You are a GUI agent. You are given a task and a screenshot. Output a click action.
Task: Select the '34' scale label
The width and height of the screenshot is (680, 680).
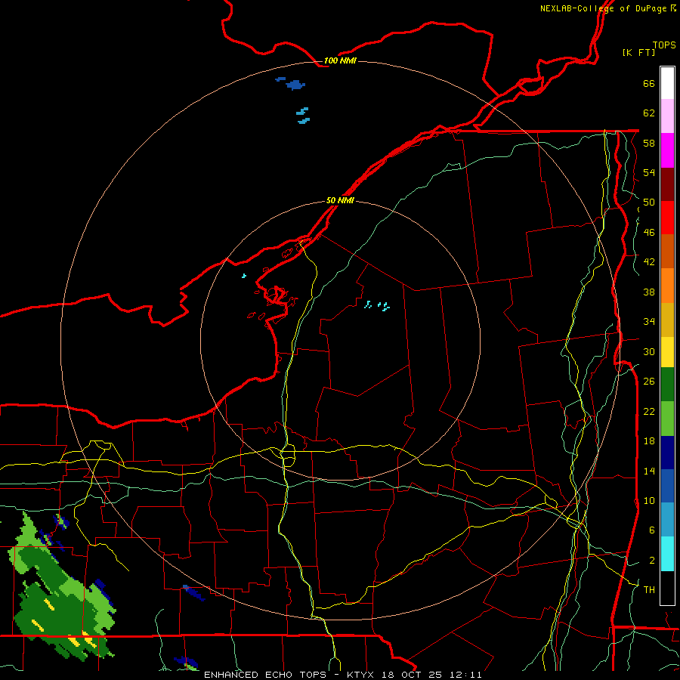[x=649, y=322]
